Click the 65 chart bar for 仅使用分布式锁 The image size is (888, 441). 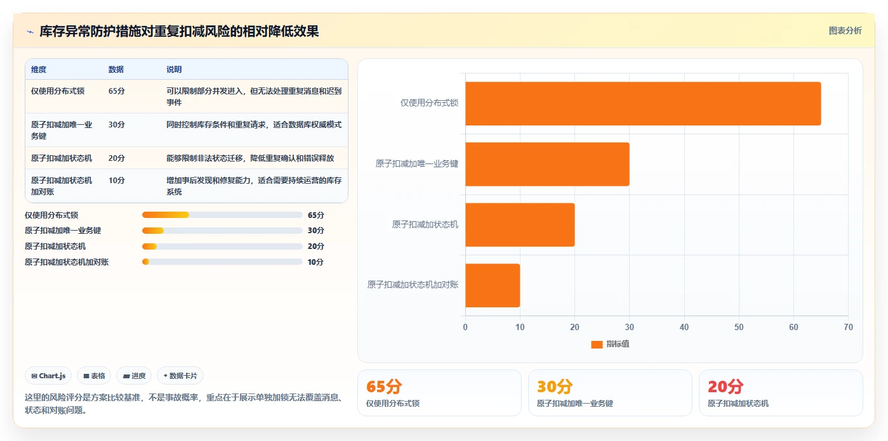(x=643, y=103)
